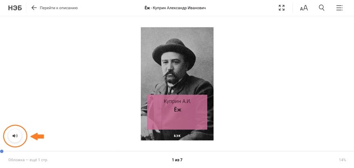Click the reading progress bar track
The height and width of the screenshot is (168, 354).
click(177, 152)
